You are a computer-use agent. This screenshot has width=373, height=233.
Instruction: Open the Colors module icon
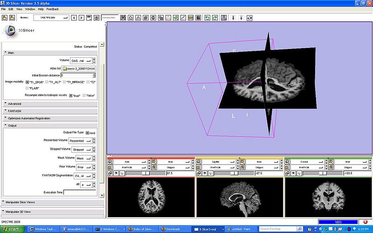tap(198, 18)
